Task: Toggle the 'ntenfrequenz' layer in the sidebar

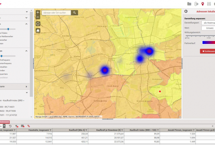Action: 6,63
